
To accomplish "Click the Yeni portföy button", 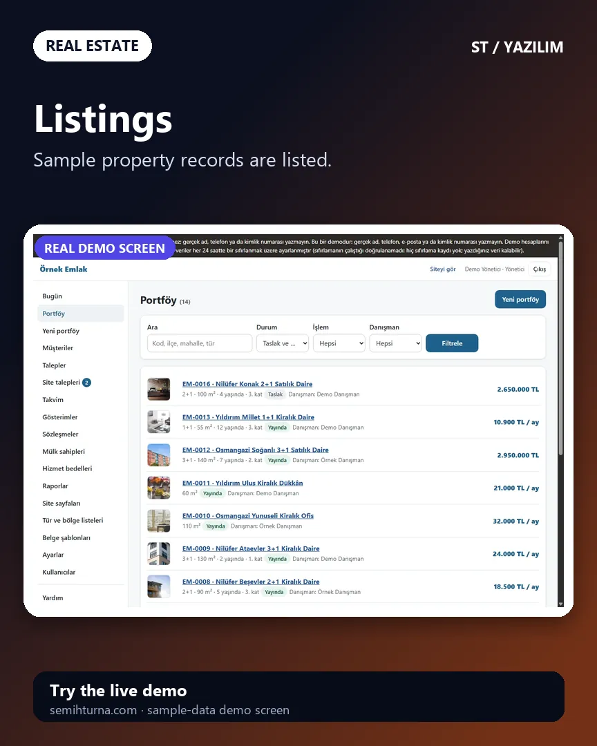I will tap(520, 299).
